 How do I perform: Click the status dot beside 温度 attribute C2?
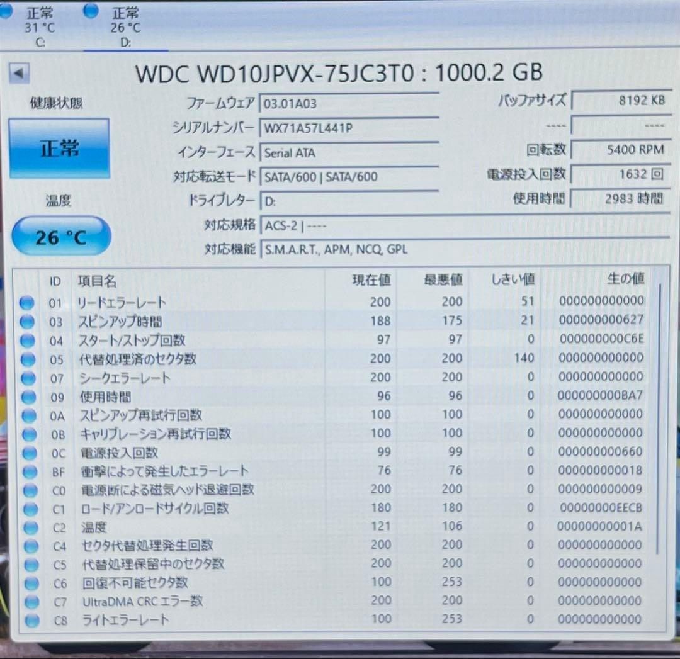[x=27, y=527]
